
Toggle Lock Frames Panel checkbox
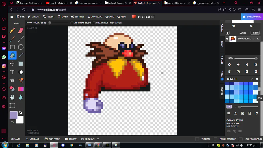tap(241, 139)
